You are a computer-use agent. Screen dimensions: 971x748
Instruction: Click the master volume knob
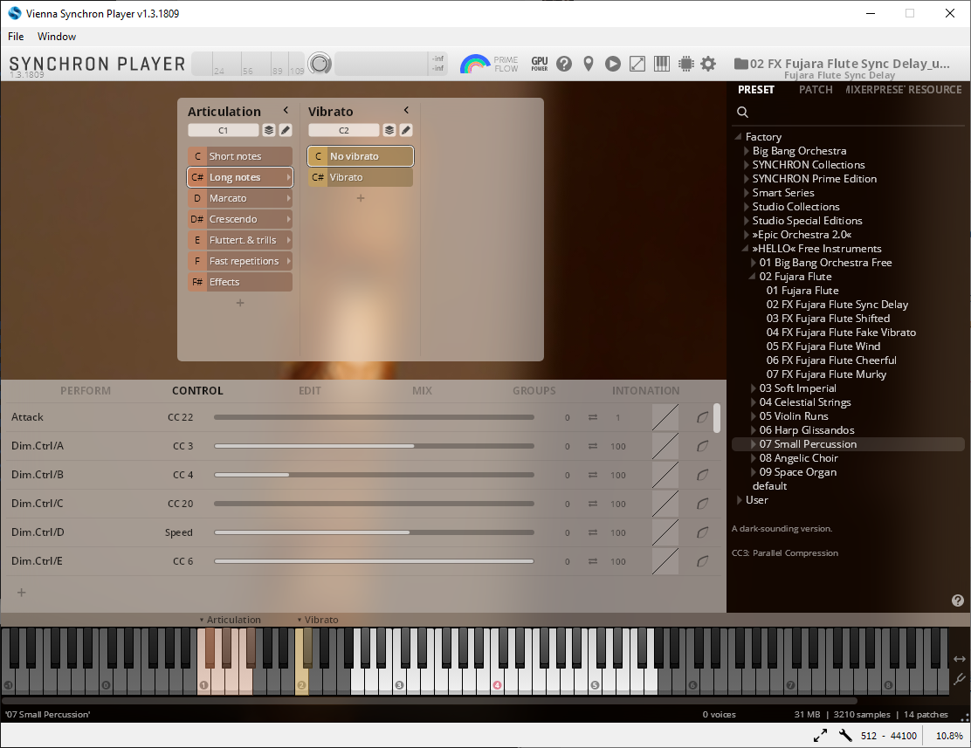pyautogui.click(x=320, y=63)
